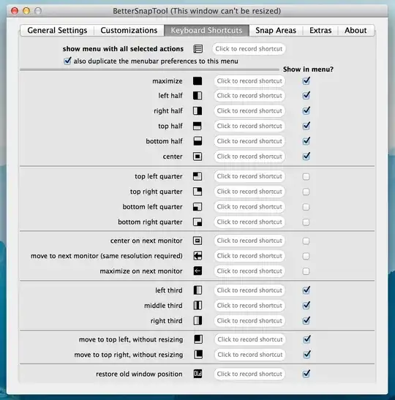
Task: Record shortcut for left half
Action: (x=249, y=96)
